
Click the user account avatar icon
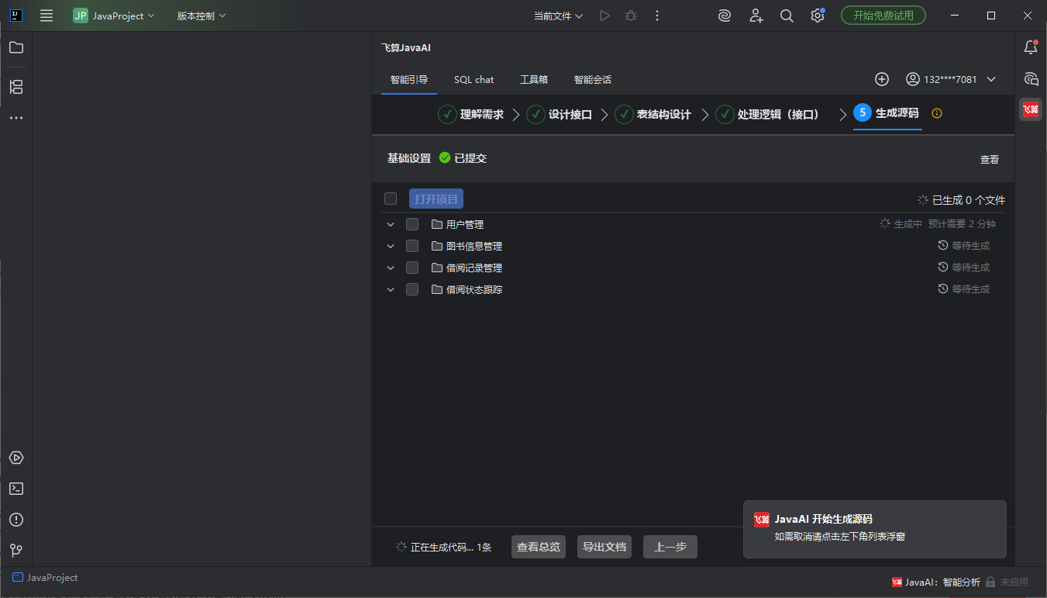913,79
